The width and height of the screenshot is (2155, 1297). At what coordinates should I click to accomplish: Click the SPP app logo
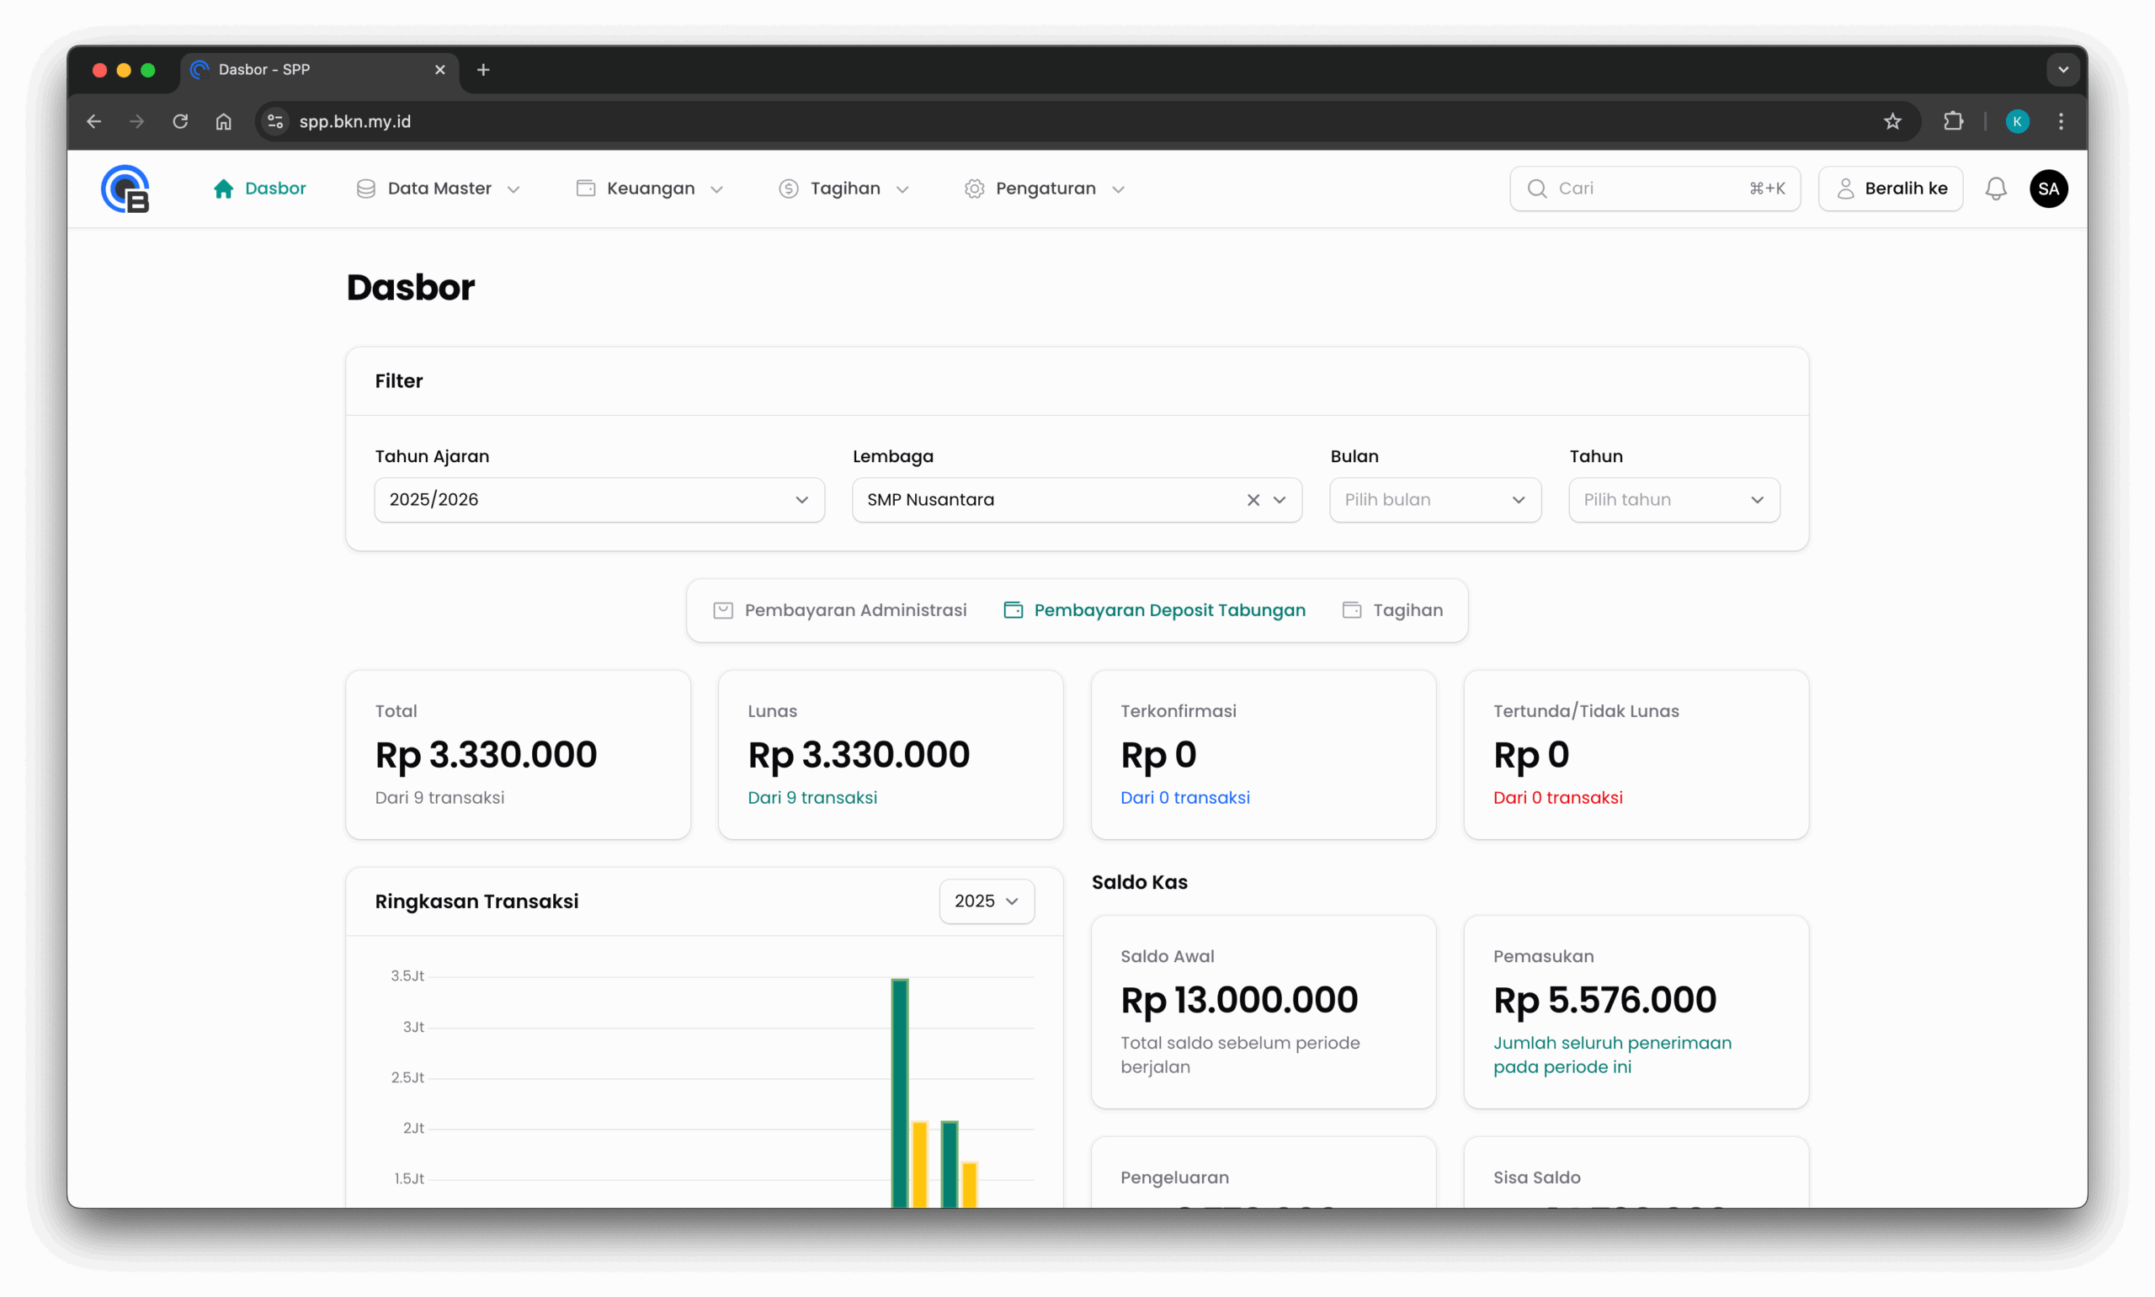coord(125,189)
